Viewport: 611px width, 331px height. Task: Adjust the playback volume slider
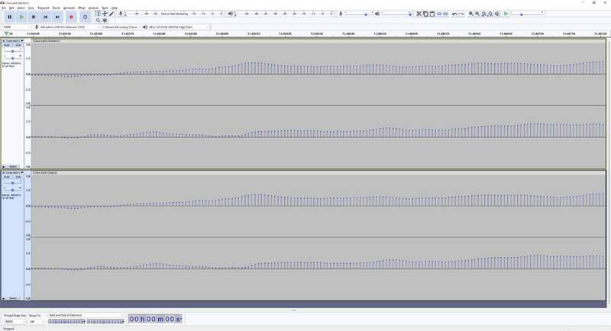coord(396,14)
